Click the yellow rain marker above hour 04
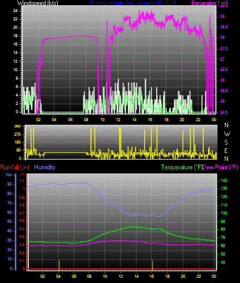240x283 pixels. click(x=59, y=265)
